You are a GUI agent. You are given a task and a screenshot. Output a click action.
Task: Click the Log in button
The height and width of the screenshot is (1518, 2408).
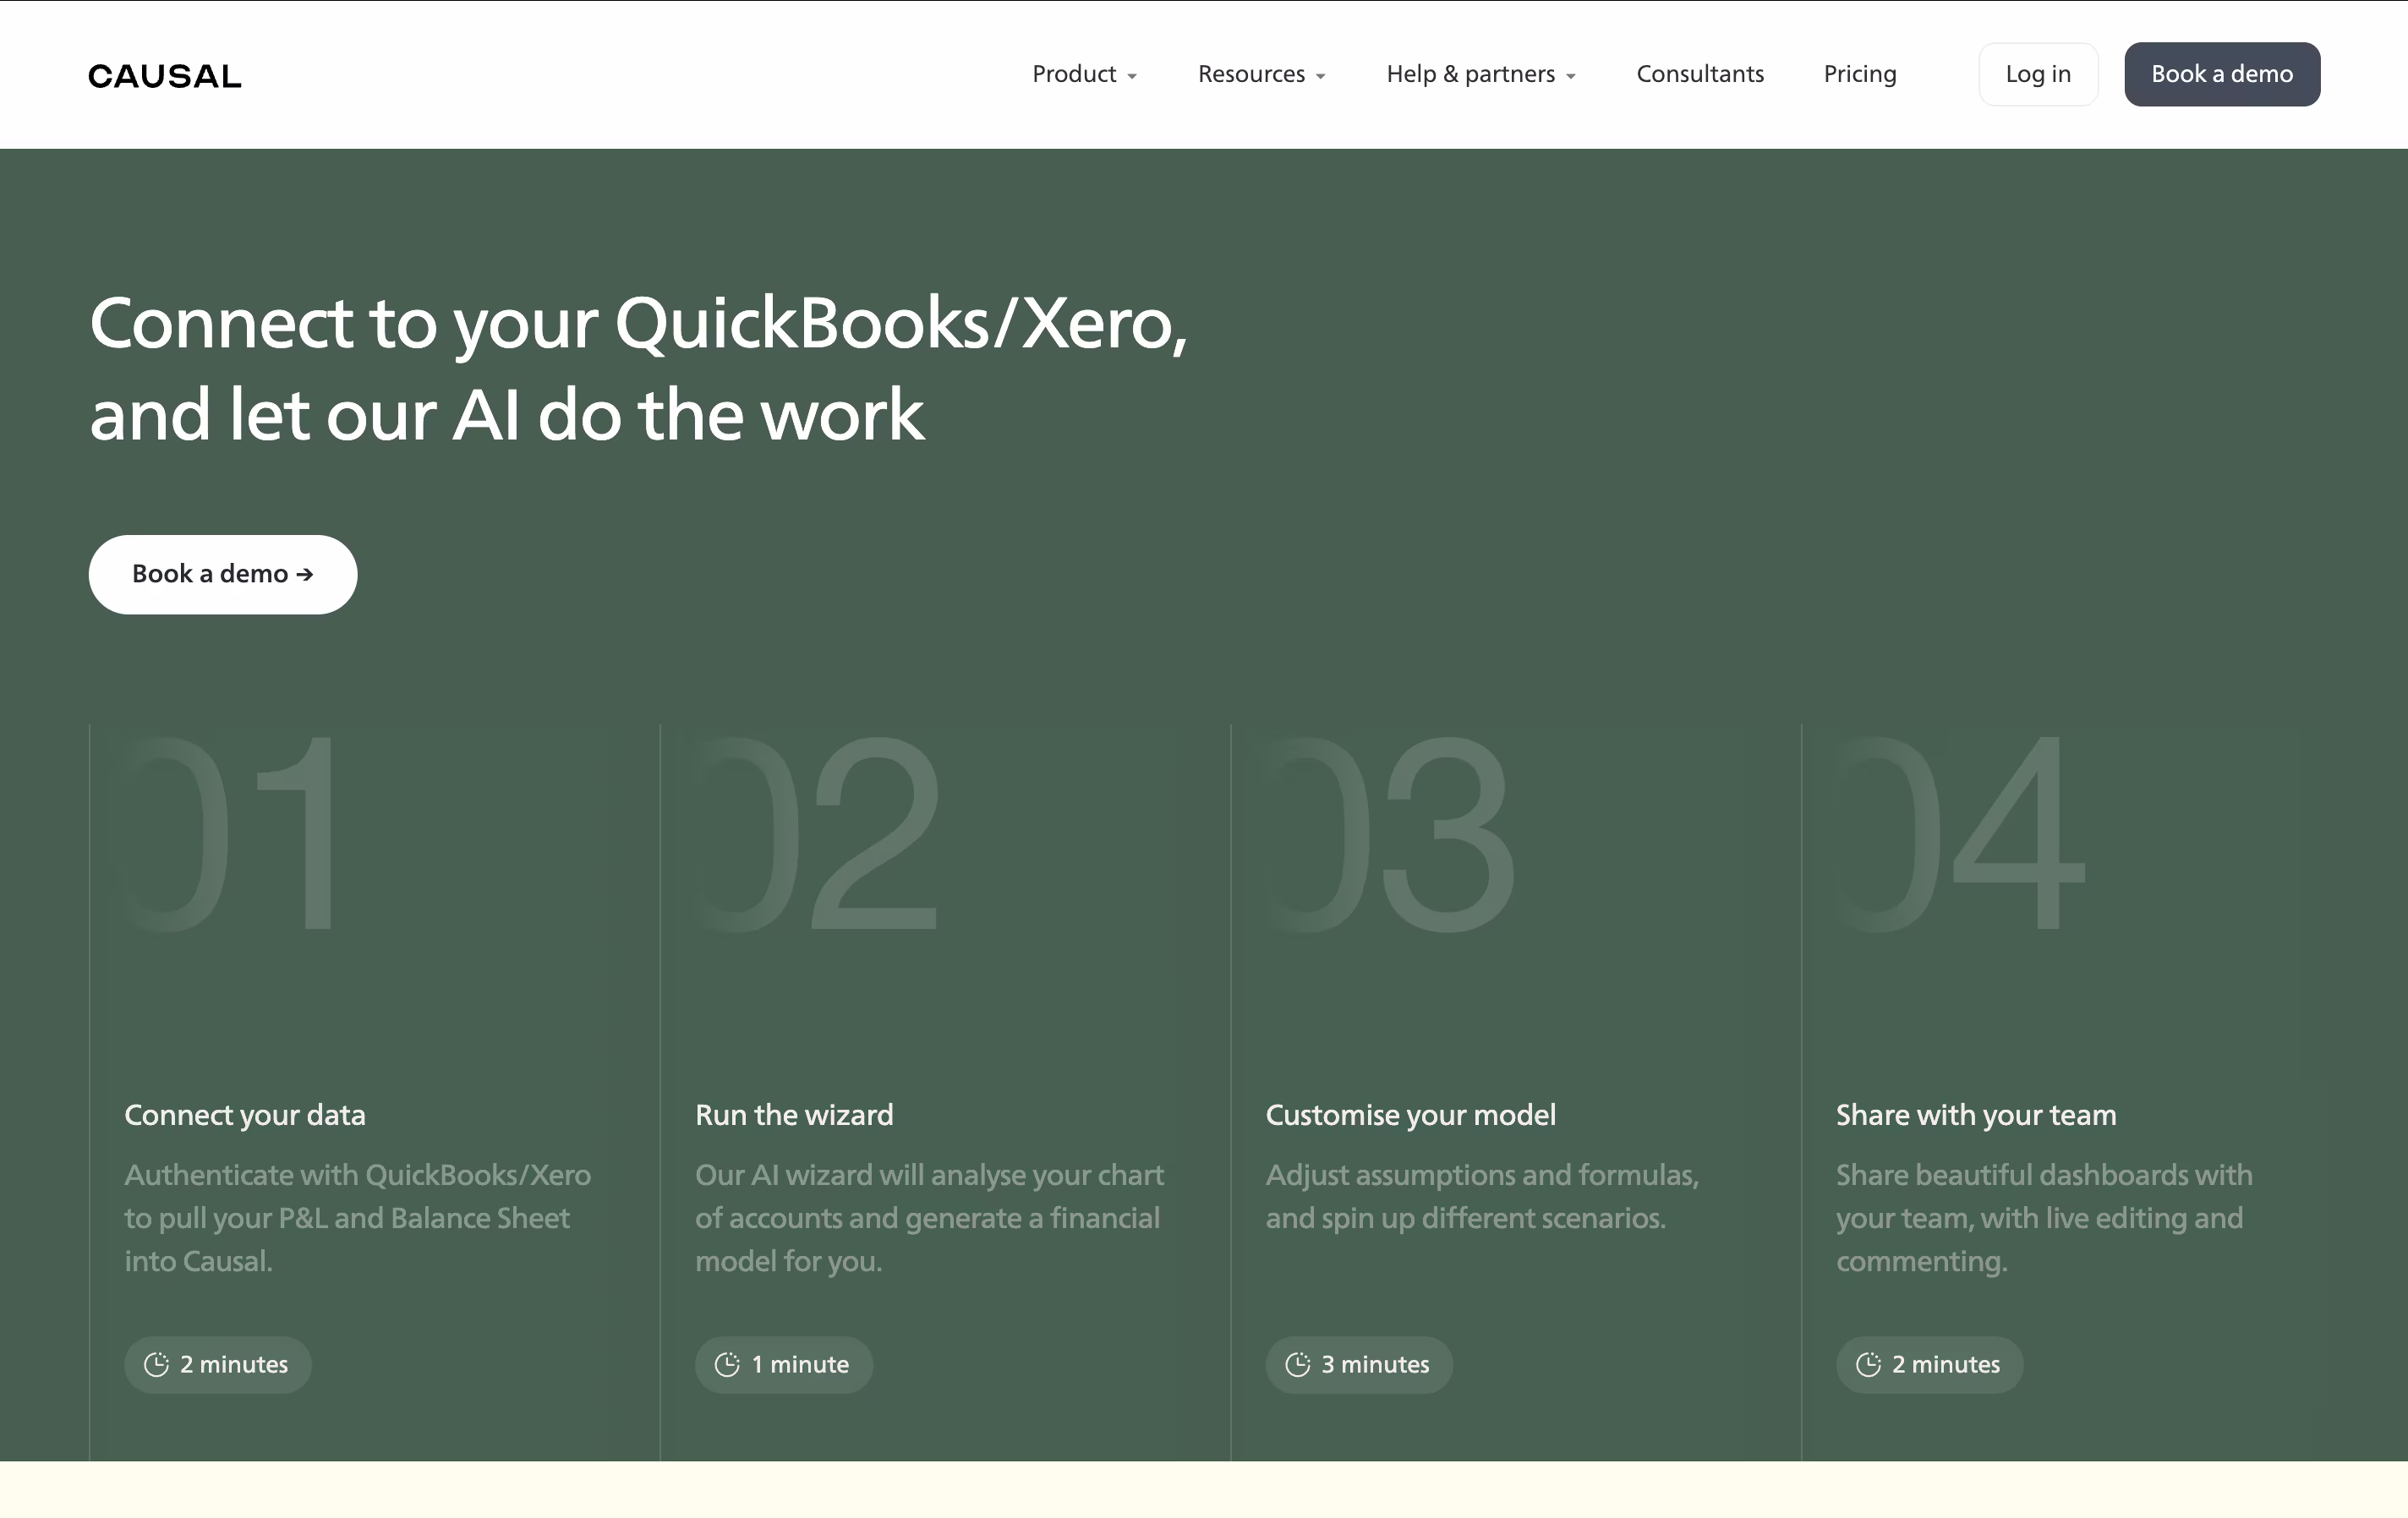coord(2038,74)
